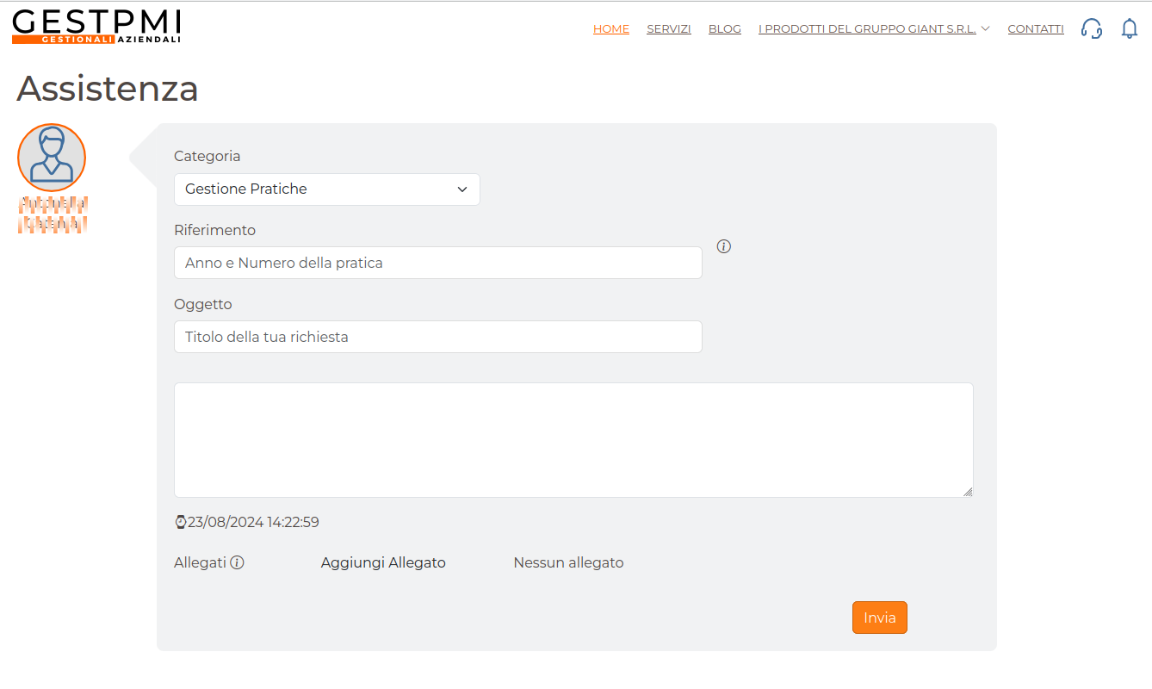Image resolution: width=1152 pixels, height=689 pixels.
Task: Click Aggiungi Allegato to add an attachment
Action: [383, 562]
